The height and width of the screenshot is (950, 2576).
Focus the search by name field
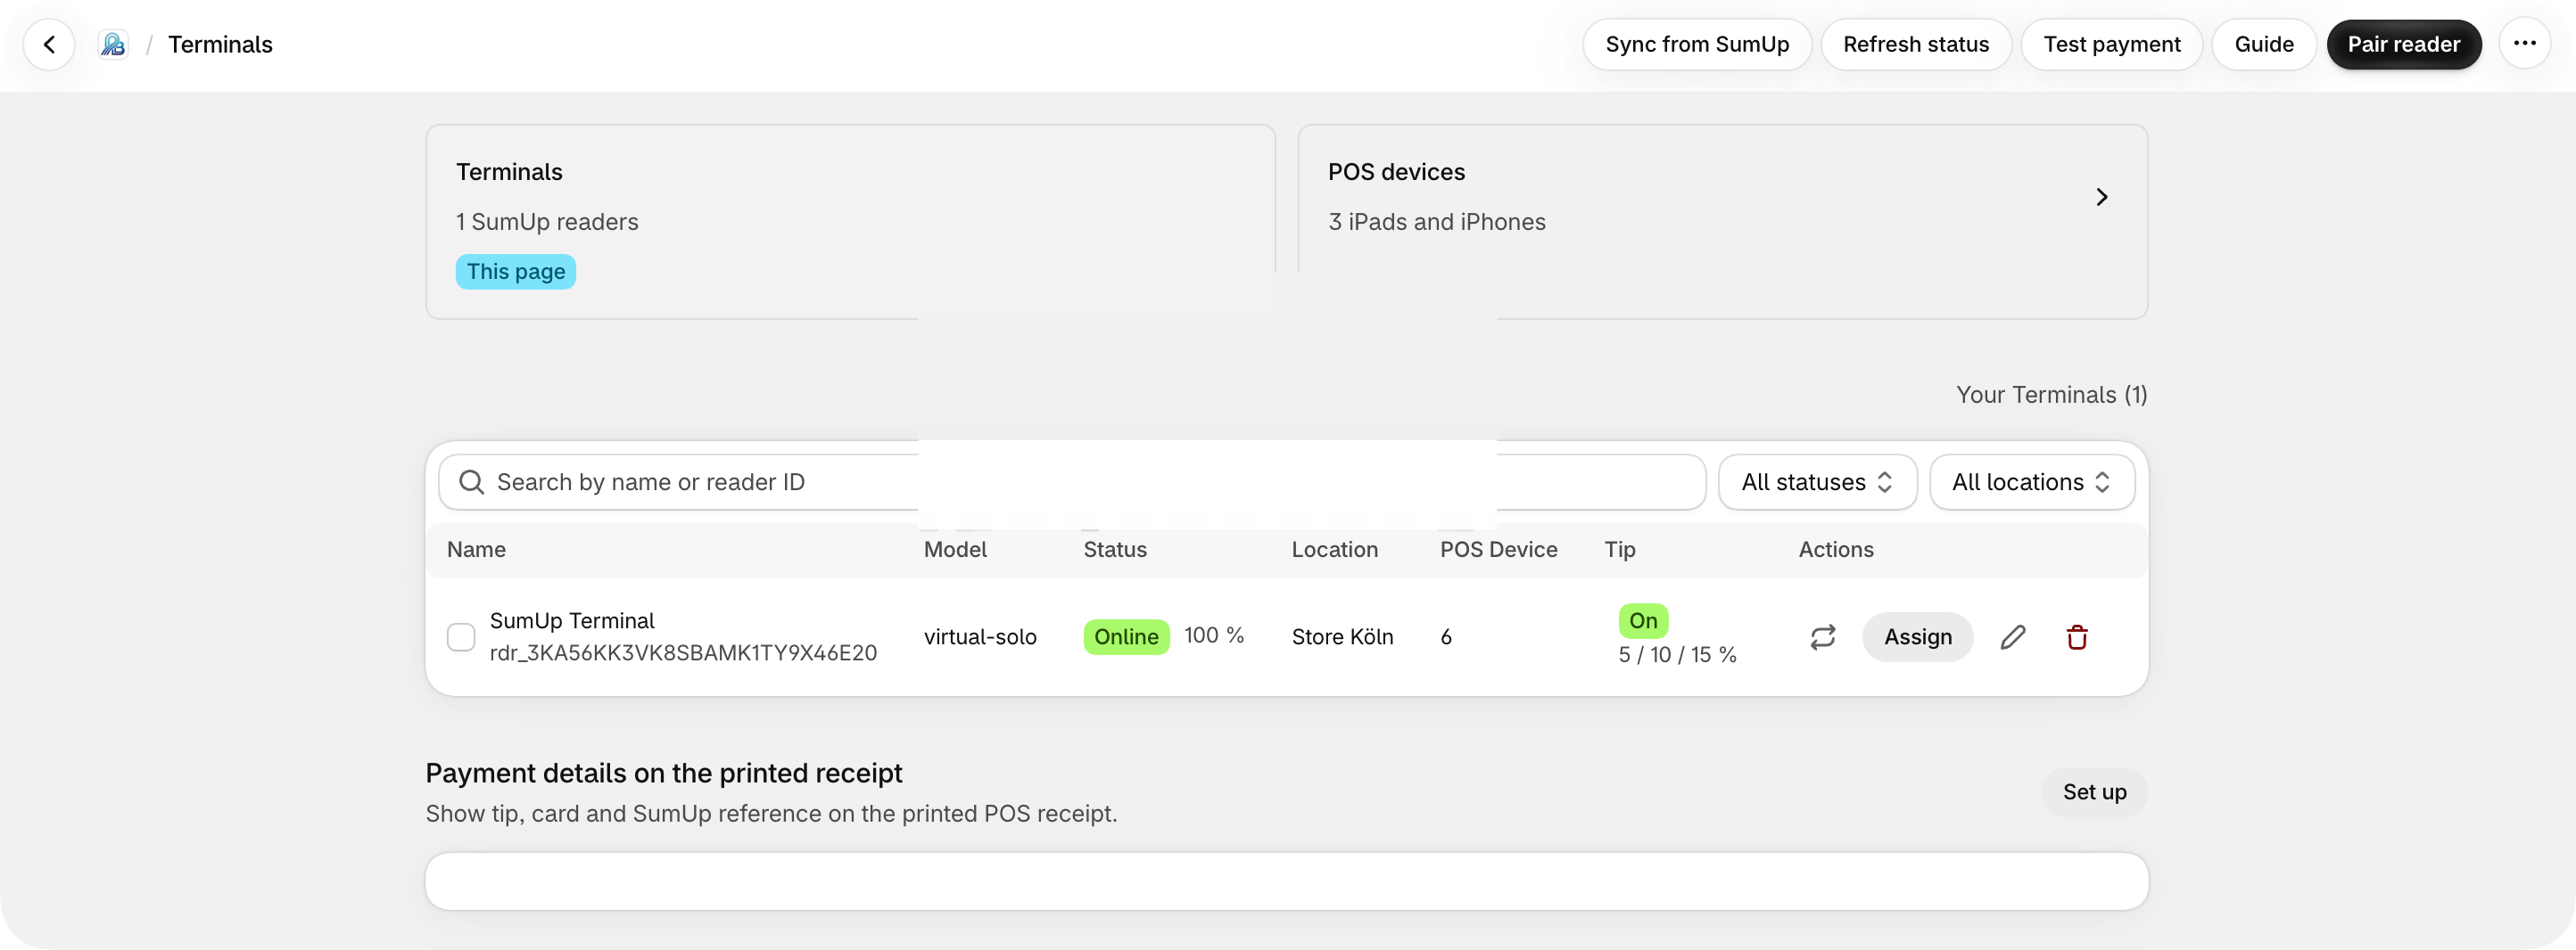(x=1072, y=482)
